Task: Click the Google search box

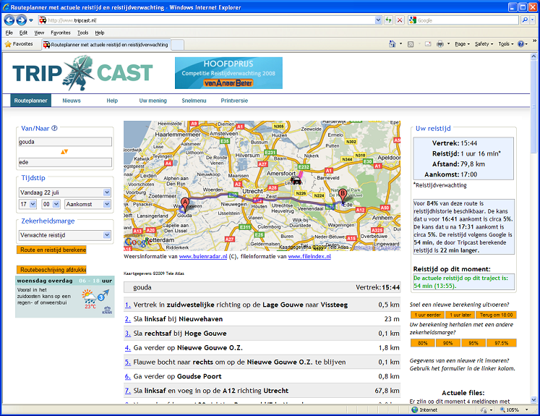Action: (463, 20)
